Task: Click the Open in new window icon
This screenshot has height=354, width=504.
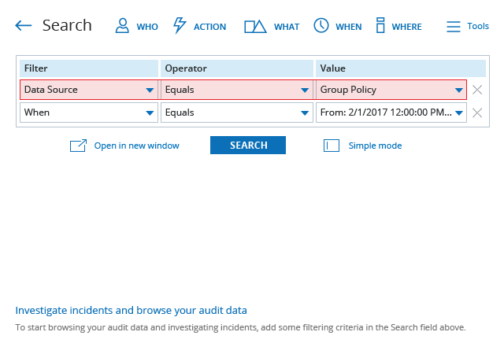Action: point(78,146)
